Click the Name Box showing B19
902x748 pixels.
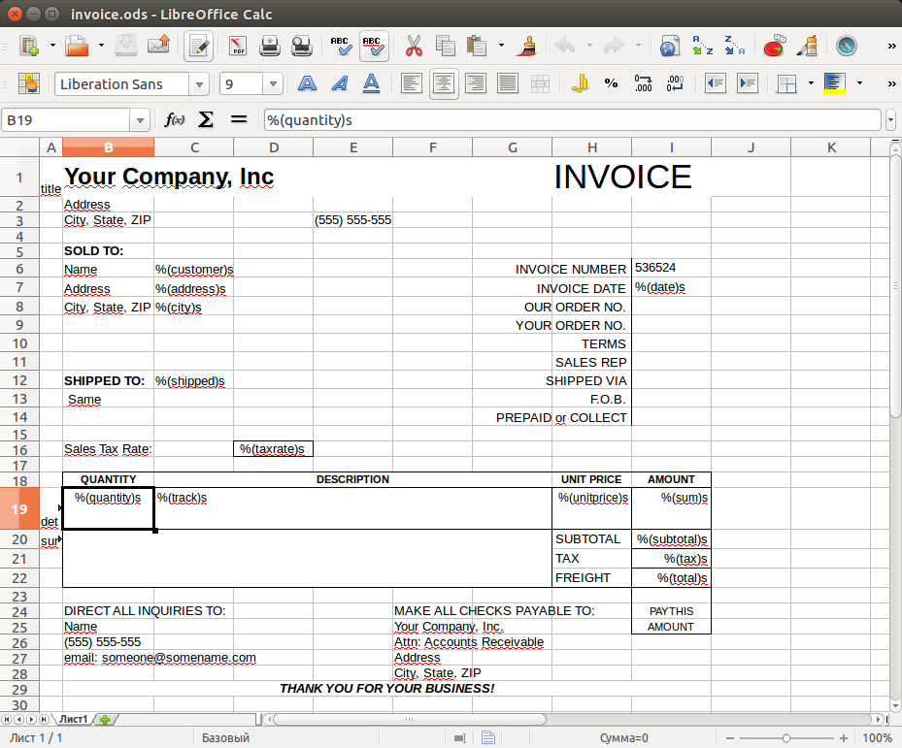pos(66,120)
